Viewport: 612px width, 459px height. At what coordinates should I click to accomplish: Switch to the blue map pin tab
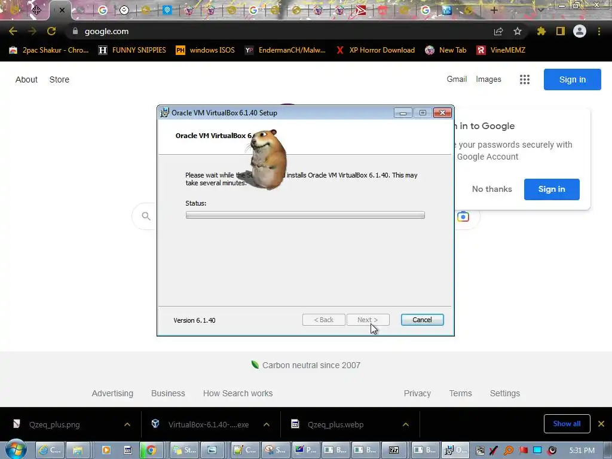(x=167, y=10)
